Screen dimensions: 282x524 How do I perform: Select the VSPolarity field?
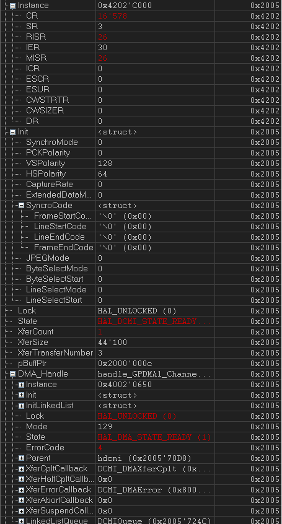[x=141, y=164]
